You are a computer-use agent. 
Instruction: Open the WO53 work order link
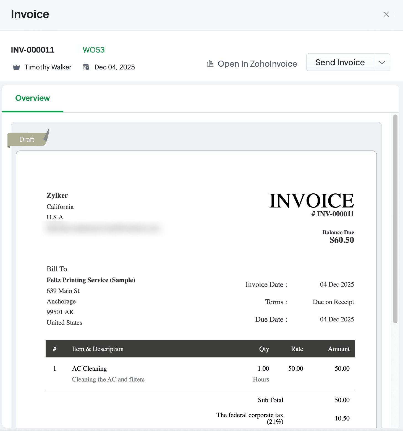(94, 50)
